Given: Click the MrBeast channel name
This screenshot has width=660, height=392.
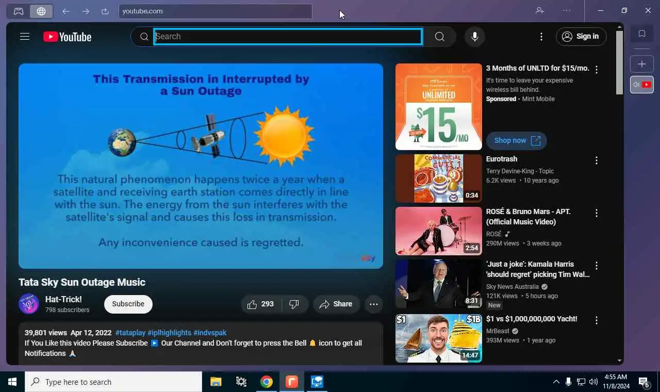Looking at the screenshot, I should [x=498, y=331].
